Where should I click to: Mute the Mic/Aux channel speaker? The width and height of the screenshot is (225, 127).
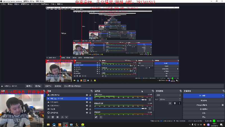click(146, 100)
